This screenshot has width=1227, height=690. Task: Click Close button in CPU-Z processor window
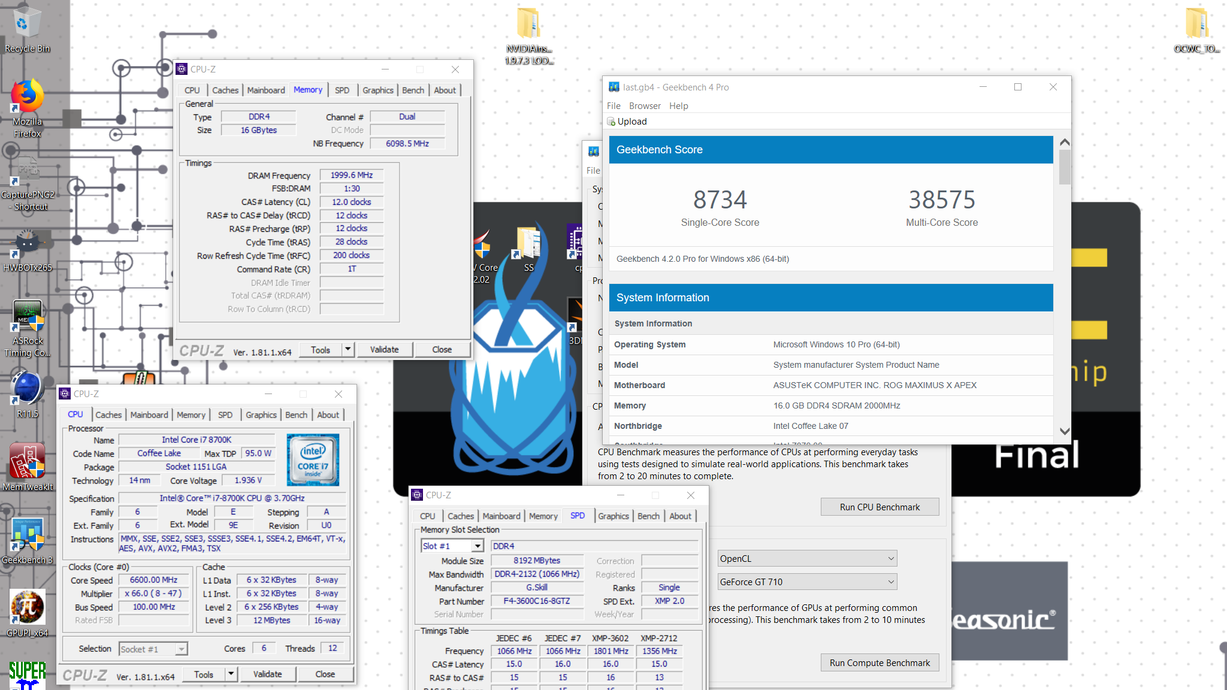coord(325,674)
